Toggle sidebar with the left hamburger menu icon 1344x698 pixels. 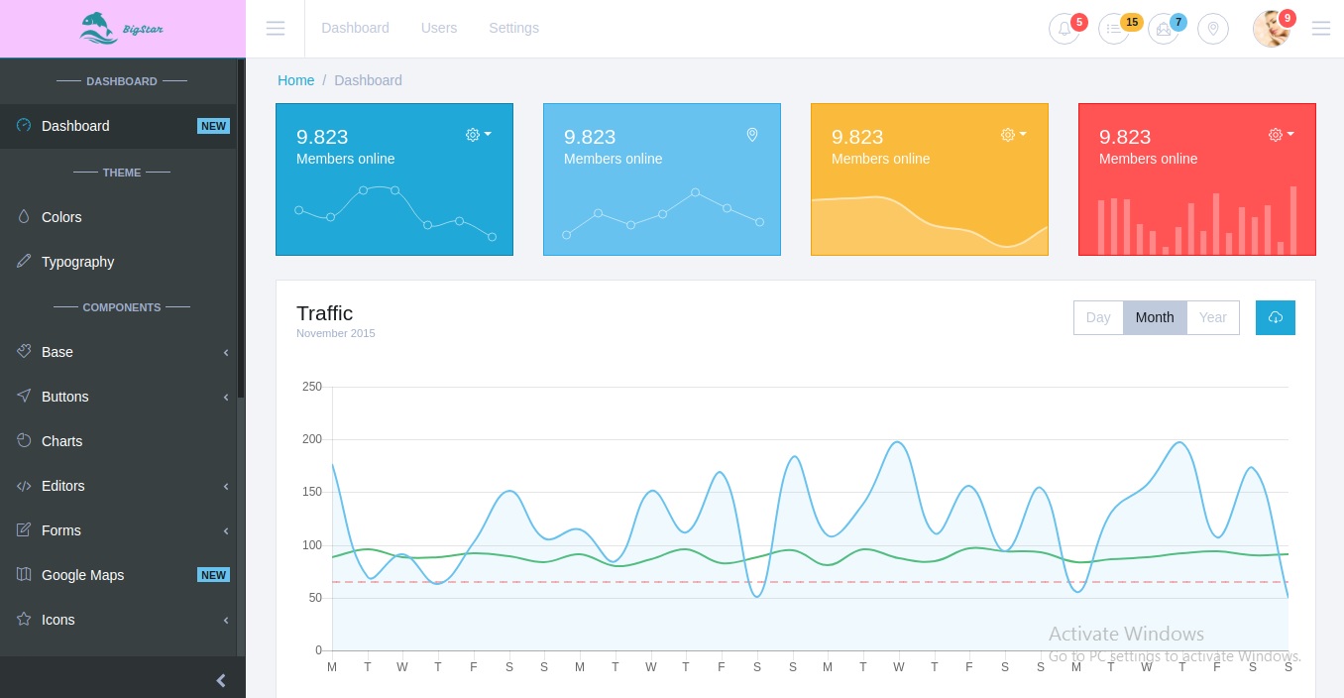click(276, 29)
